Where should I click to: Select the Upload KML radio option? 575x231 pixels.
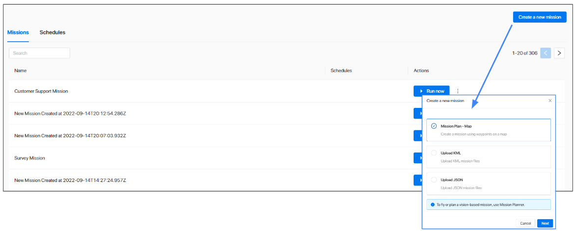(434, 153)
